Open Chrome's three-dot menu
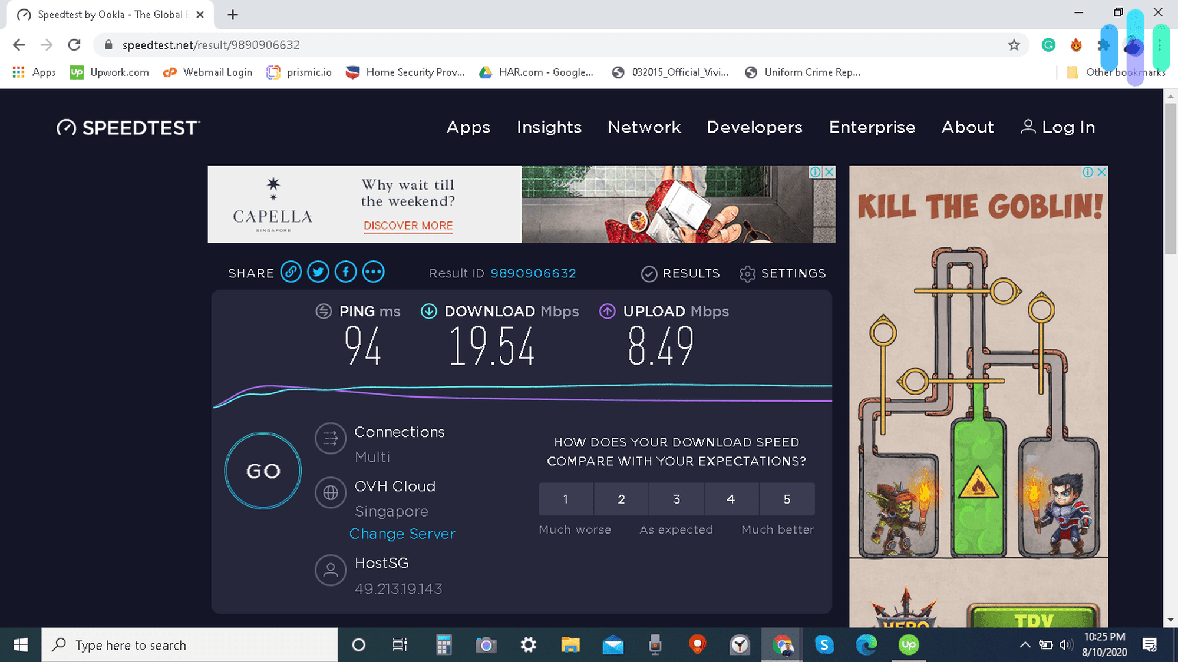This screenshot has height=662, width=1178. click(x=1159, y=45)
